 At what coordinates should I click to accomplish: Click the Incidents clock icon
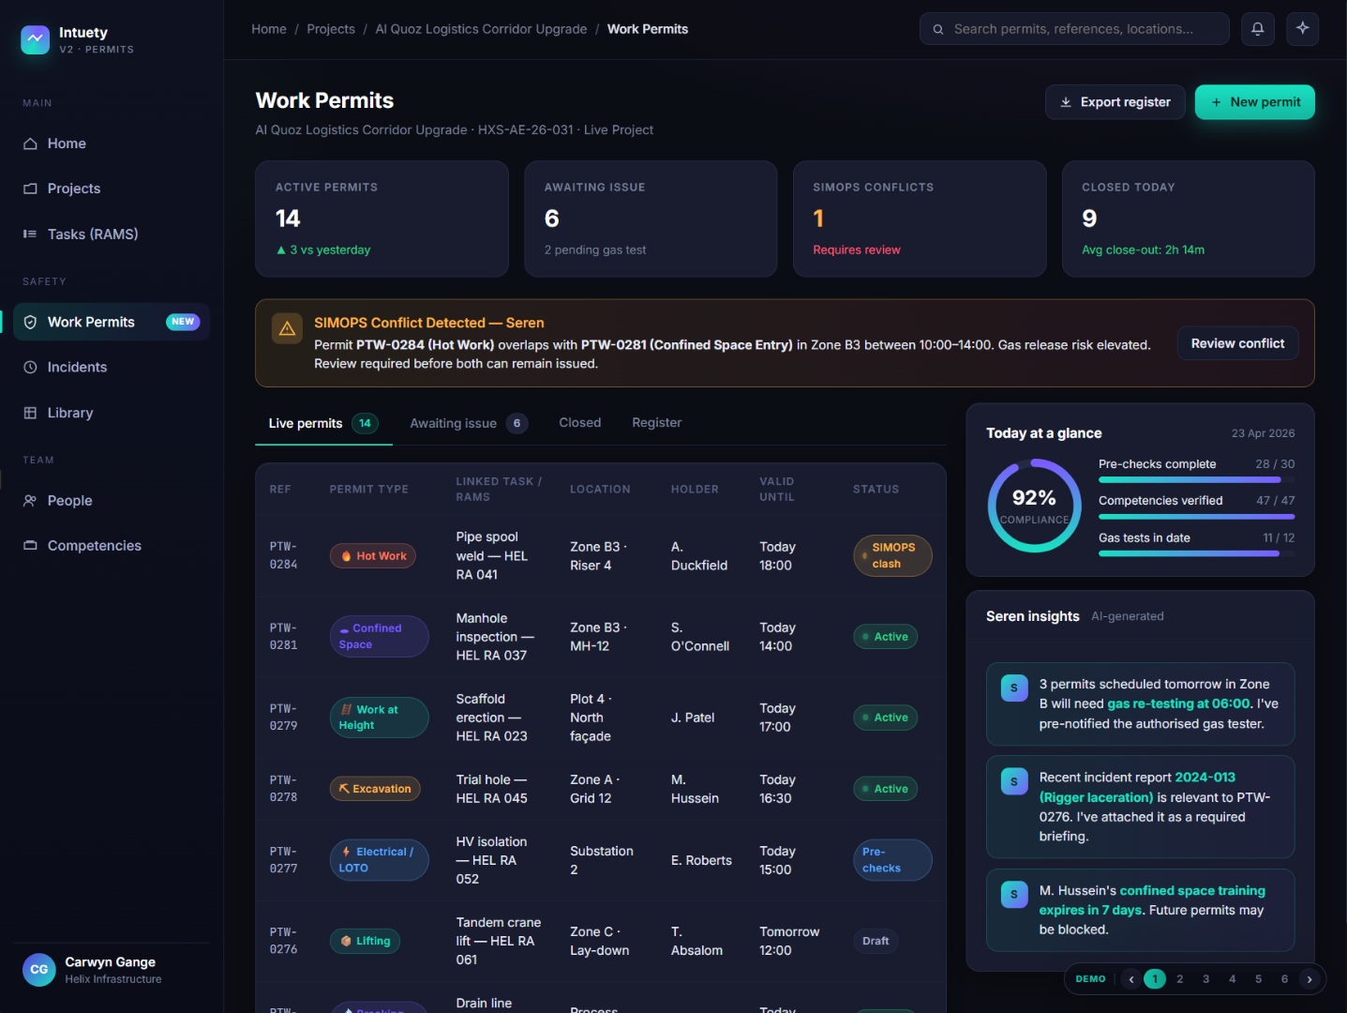pyautogui.click(x=29, y=367)
